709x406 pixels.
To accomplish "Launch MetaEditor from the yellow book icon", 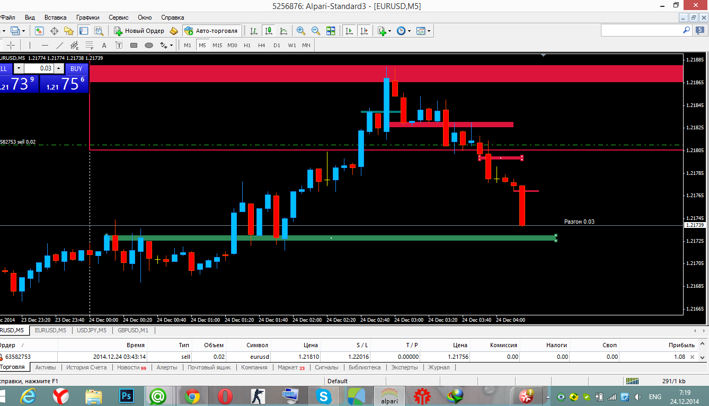I will [173, 31].
